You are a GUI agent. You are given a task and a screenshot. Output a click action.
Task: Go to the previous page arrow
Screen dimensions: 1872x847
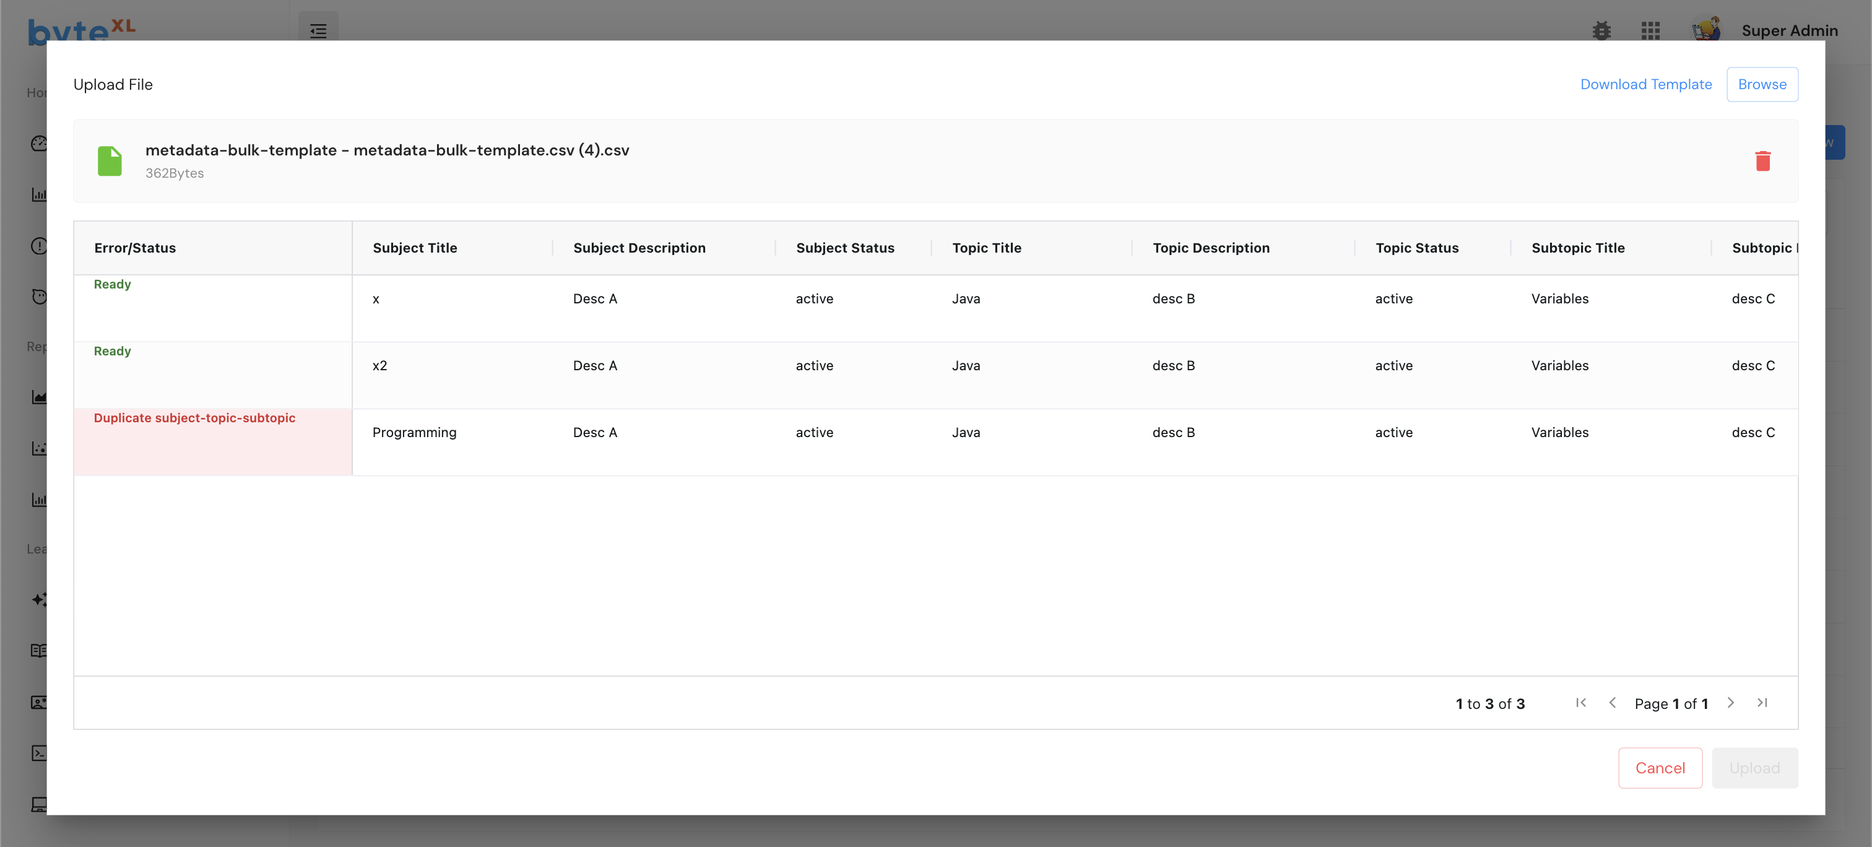(1613, 702)
